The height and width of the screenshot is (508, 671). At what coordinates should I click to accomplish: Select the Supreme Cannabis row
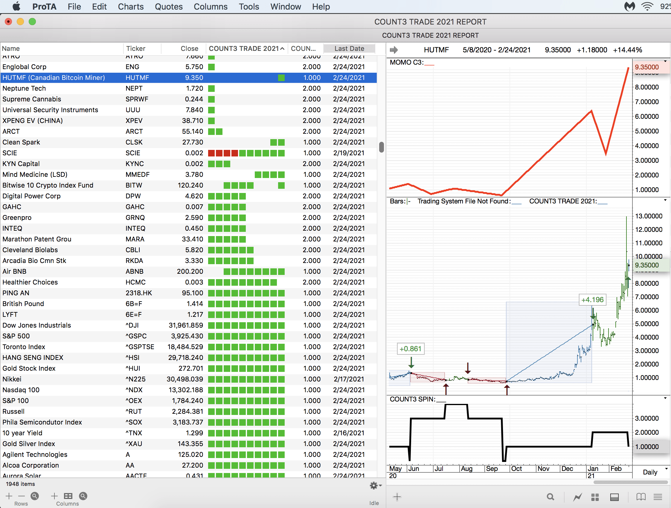188,99
